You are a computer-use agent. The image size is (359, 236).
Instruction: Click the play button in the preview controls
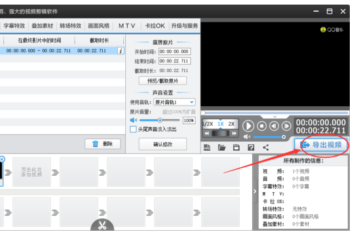(248, 126)
